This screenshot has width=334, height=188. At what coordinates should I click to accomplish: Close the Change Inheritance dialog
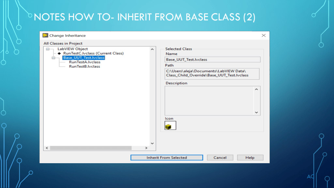pyautogui.click(x=264, y=35)
